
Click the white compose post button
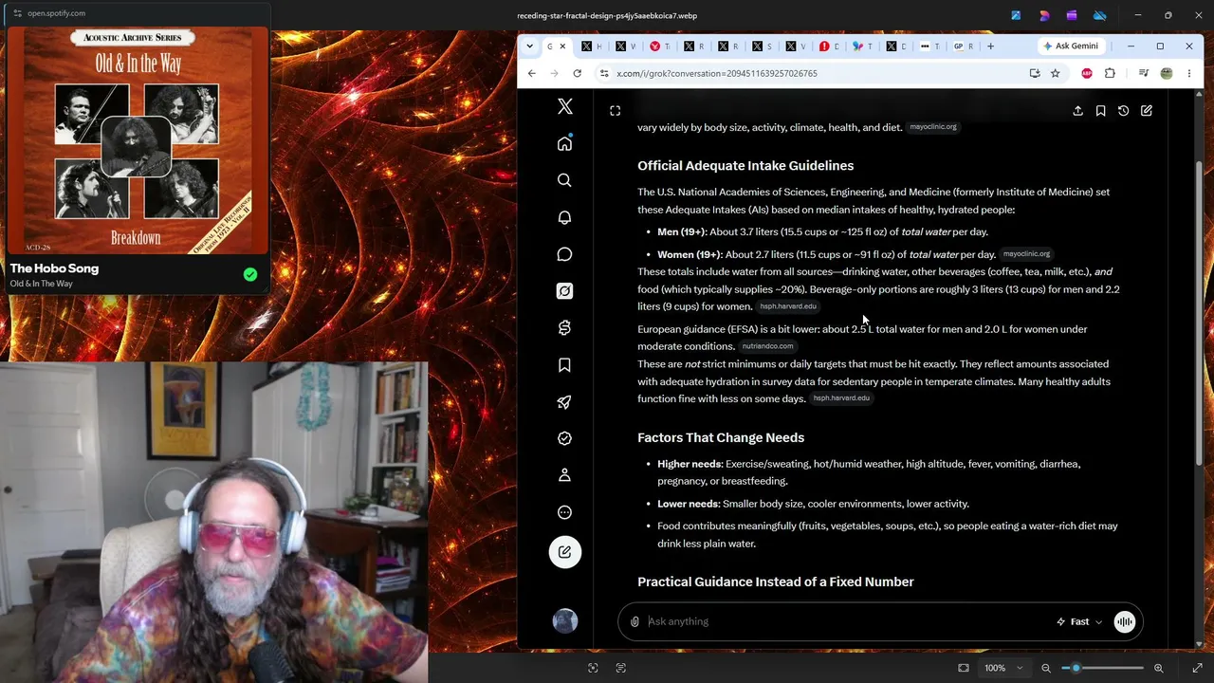564,552
